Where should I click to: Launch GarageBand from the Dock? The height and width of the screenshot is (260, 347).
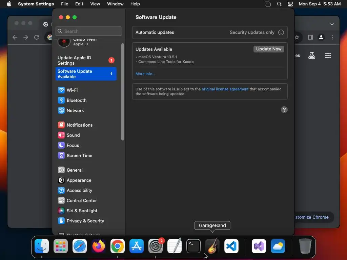click(x=212, y=246)
